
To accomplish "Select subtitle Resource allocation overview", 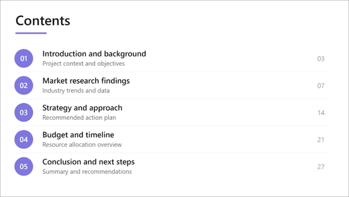I will (82, 145).
